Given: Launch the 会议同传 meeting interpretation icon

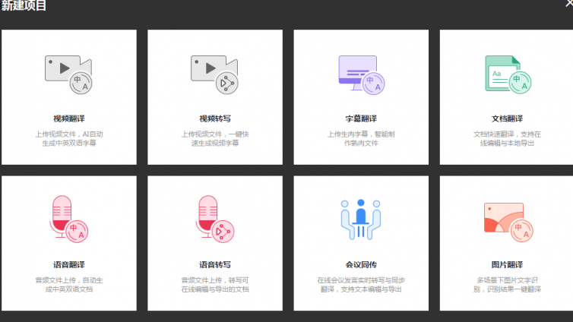Looking at the screenshot, I should pos(361,219).
